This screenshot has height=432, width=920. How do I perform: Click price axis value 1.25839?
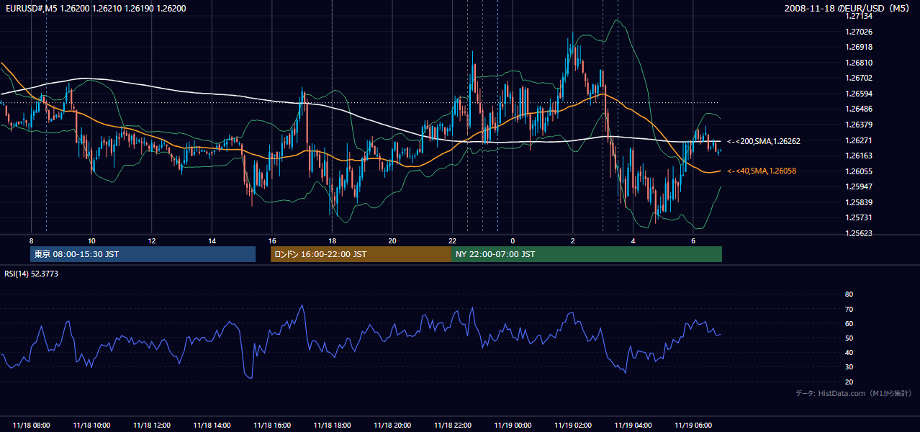pos(858,202)
